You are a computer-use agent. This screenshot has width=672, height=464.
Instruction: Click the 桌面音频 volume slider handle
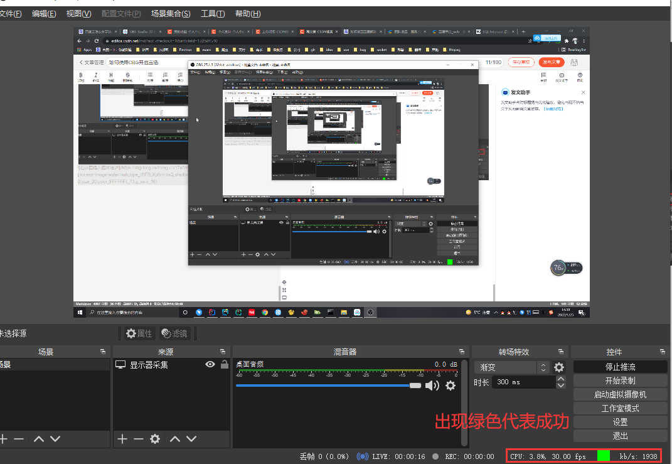415,386
